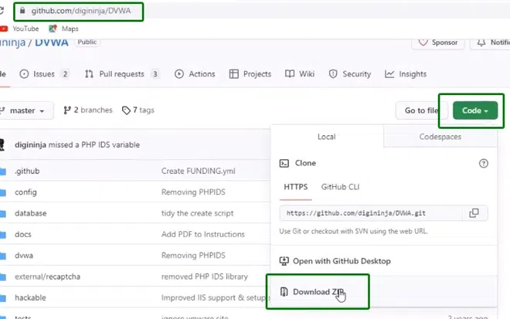Open the Security tab
The width and height of the screenshot is (510, 319).
click(x=349, y=74)
